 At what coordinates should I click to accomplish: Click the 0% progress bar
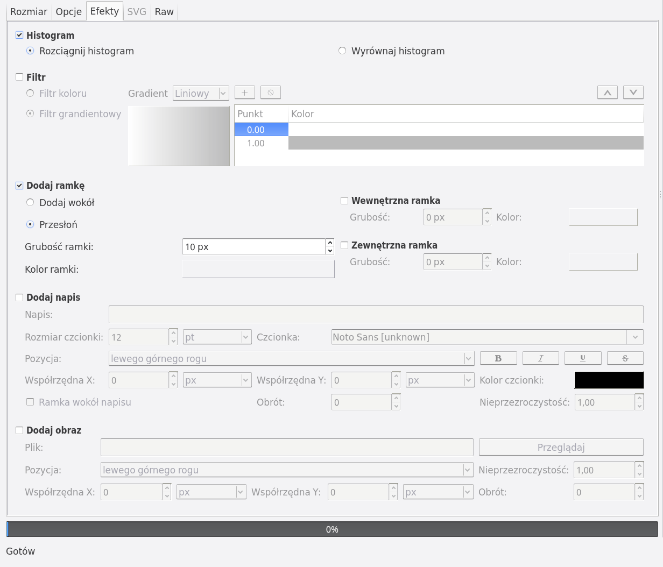(332, 529)
